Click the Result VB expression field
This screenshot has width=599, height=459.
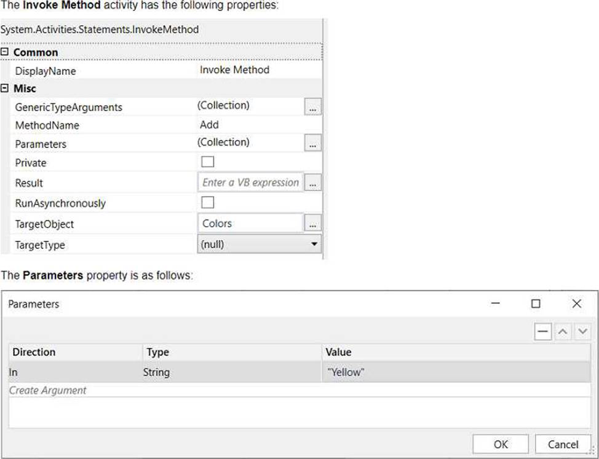click(x=250, y=182)
